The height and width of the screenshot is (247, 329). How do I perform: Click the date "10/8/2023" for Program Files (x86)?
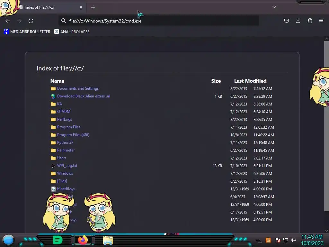coord(239,135)
